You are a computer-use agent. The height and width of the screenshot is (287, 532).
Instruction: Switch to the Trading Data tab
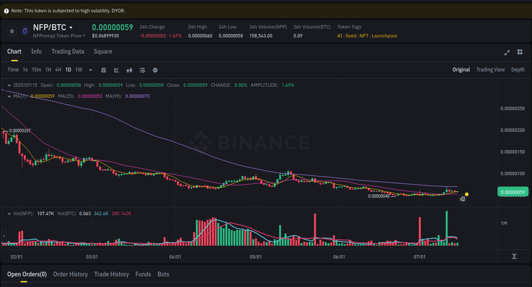68,51
